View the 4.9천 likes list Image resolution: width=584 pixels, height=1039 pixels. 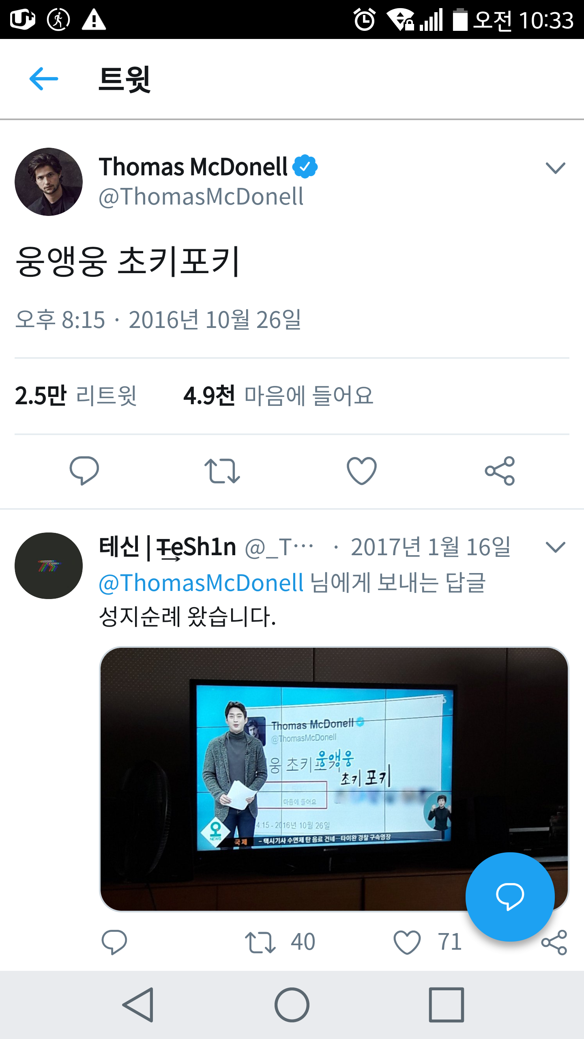(x=278, y=396)
